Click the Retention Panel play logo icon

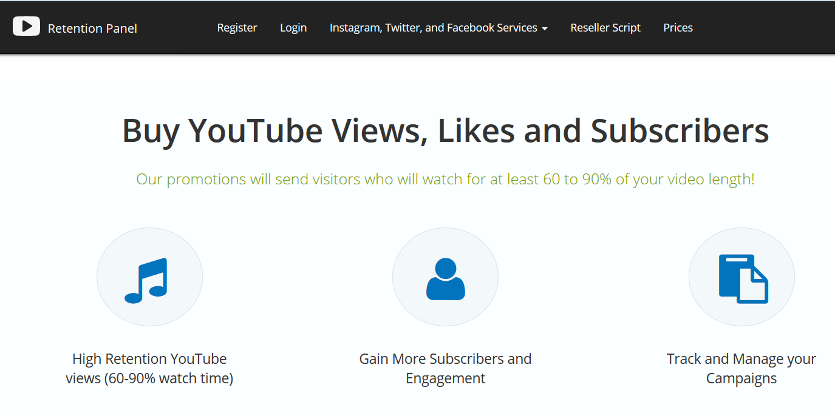26,26
